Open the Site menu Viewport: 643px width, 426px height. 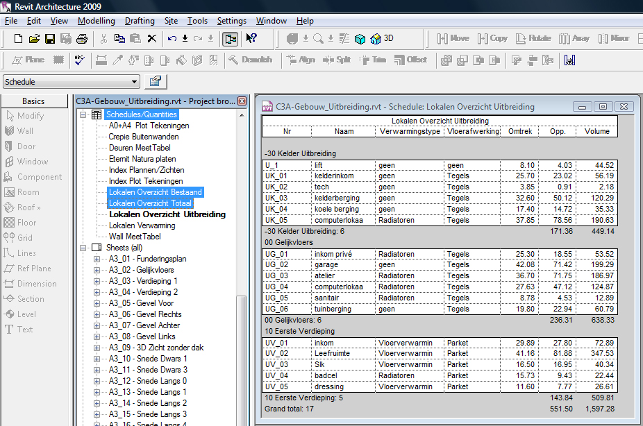(x=171, y=21)
